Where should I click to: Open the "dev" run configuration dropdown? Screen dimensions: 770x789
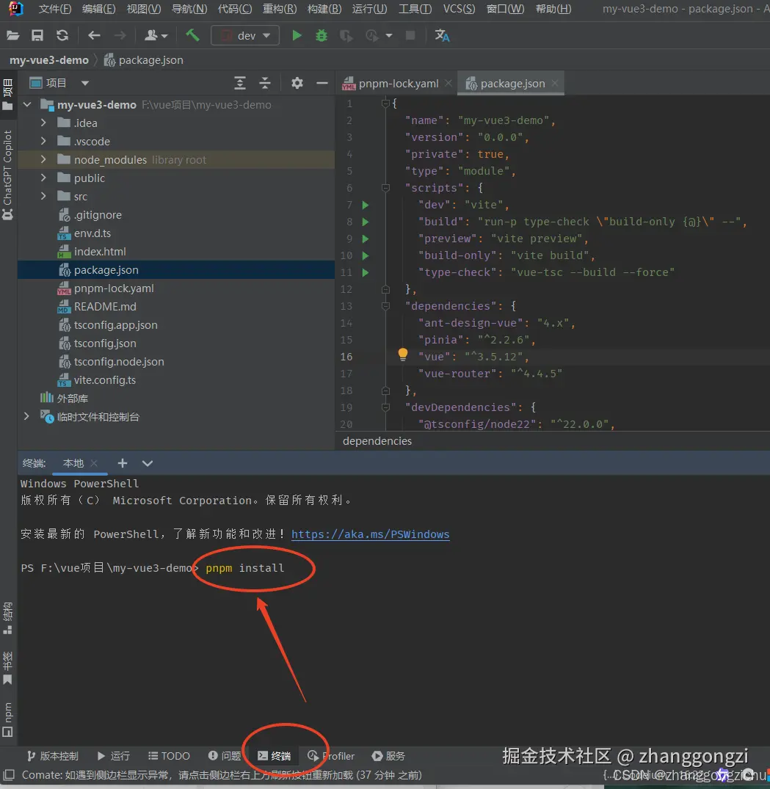point(245,35)
